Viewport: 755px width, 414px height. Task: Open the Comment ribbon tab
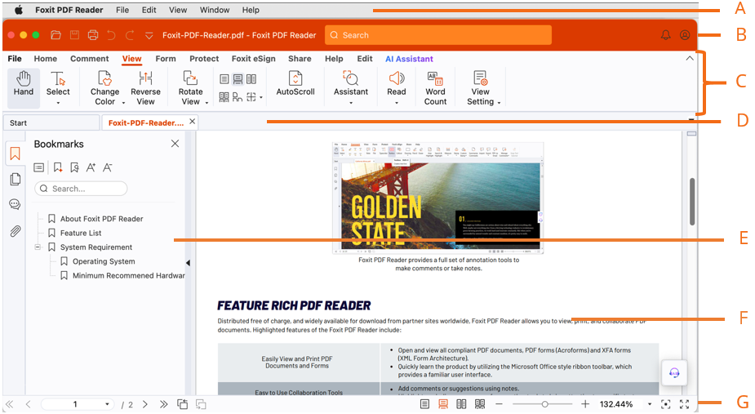tap(90, 59)
